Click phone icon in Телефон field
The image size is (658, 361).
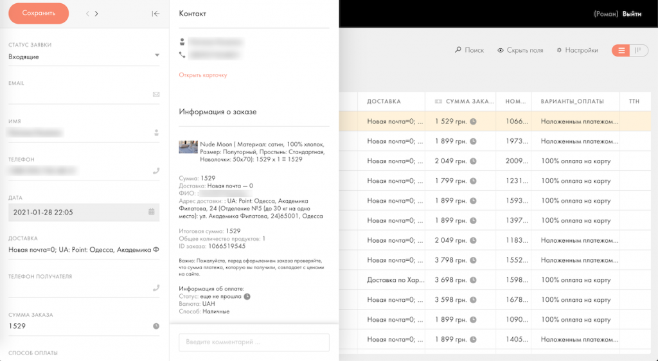156,171
